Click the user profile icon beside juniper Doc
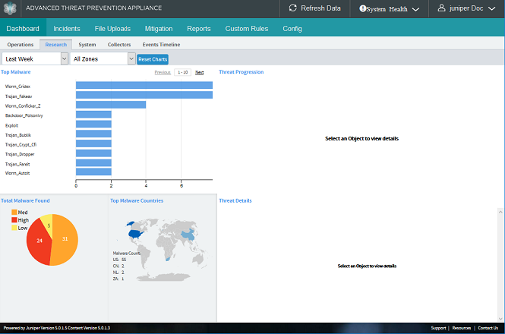 pos(441,8)
